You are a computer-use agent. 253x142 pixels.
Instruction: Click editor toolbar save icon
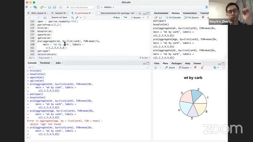click(x=45, y=17)
